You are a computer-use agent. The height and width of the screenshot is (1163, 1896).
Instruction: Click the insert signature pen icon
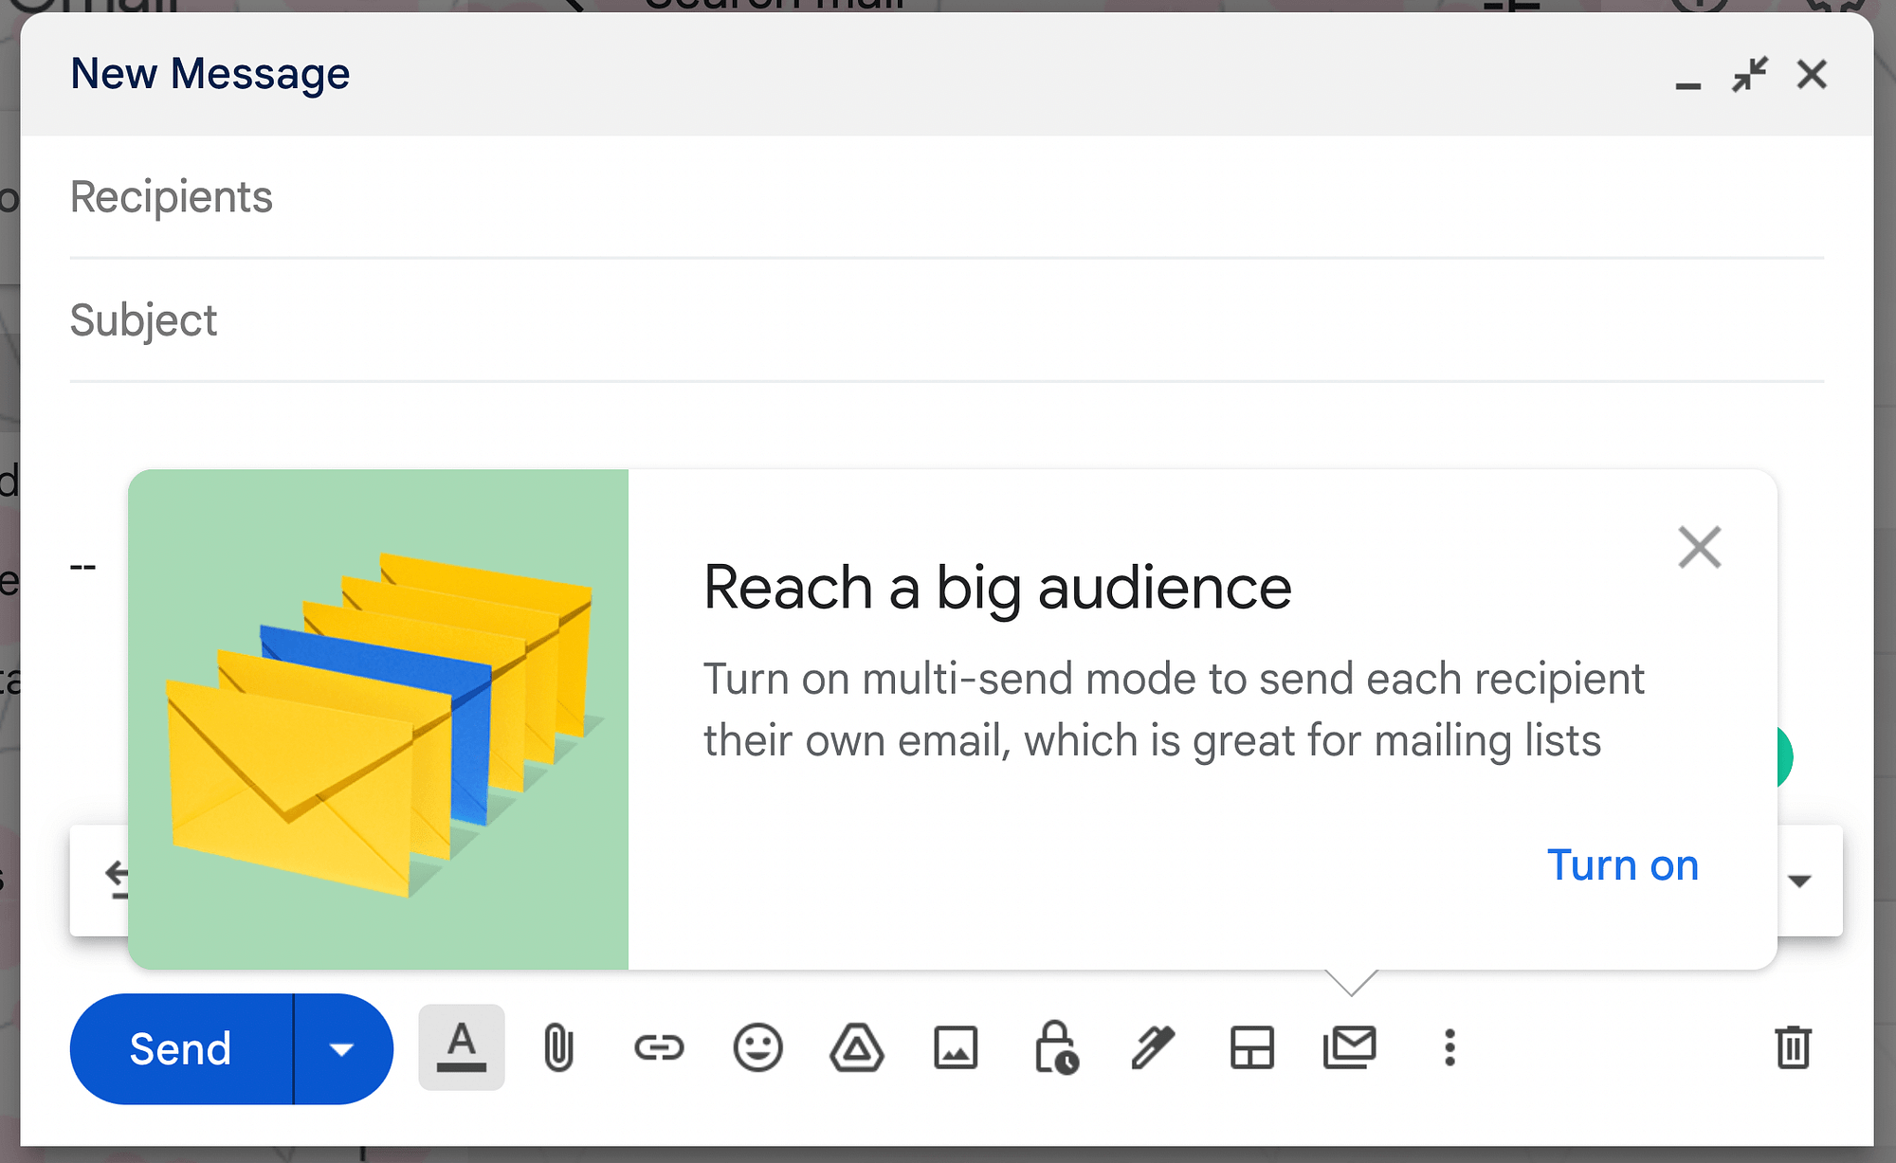[1154, 1048]
